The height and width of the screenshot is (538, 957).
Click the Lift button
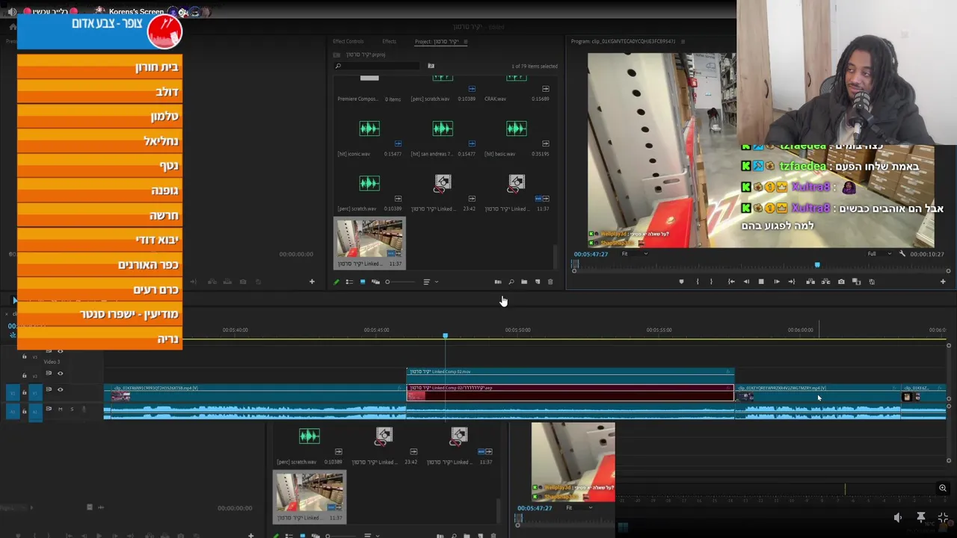tap(810, 282)
